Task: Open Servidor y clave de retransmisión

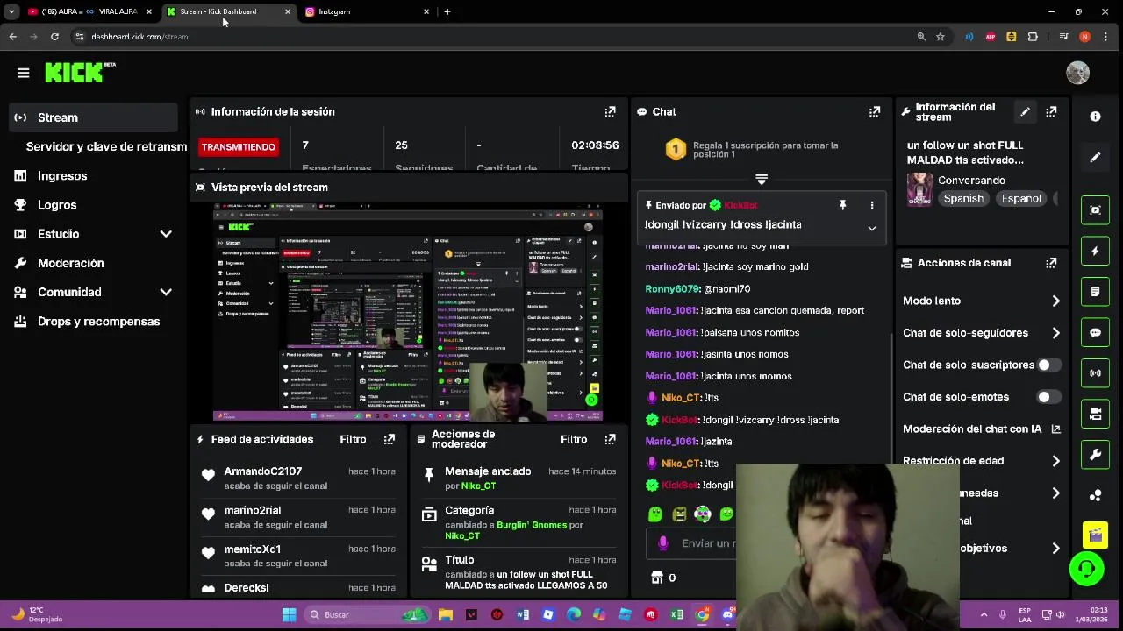Action: click(x=106, y=146)
